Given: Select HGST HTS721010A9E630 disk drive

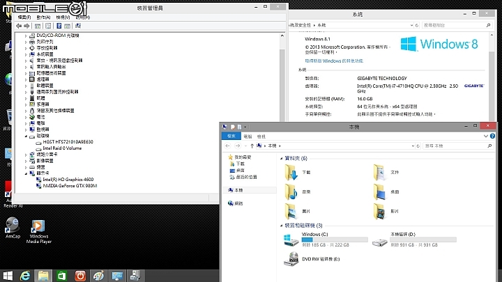Looking at the screenshot, I should click(x=68, y=141).
